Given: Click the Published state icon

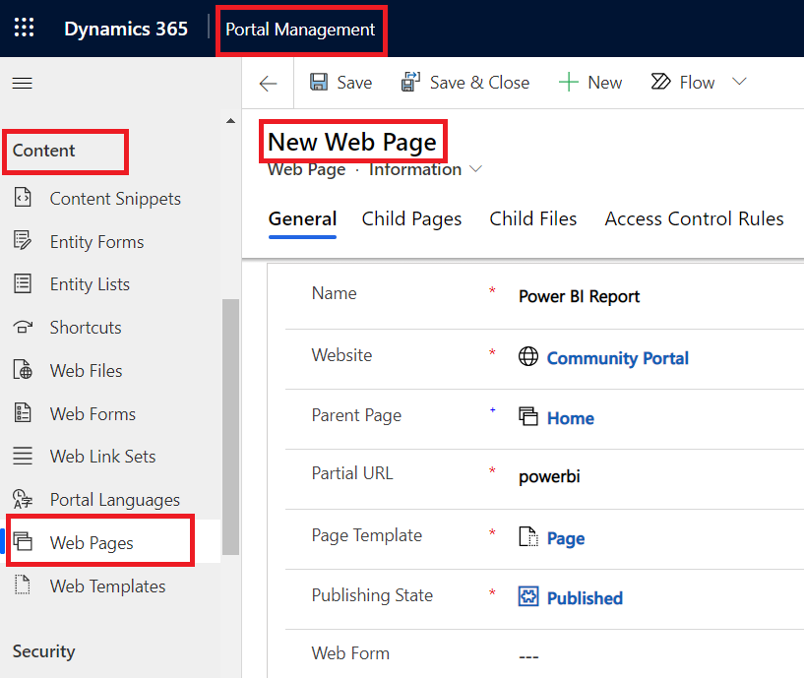Looking at the screenshot, I should 528,596.
